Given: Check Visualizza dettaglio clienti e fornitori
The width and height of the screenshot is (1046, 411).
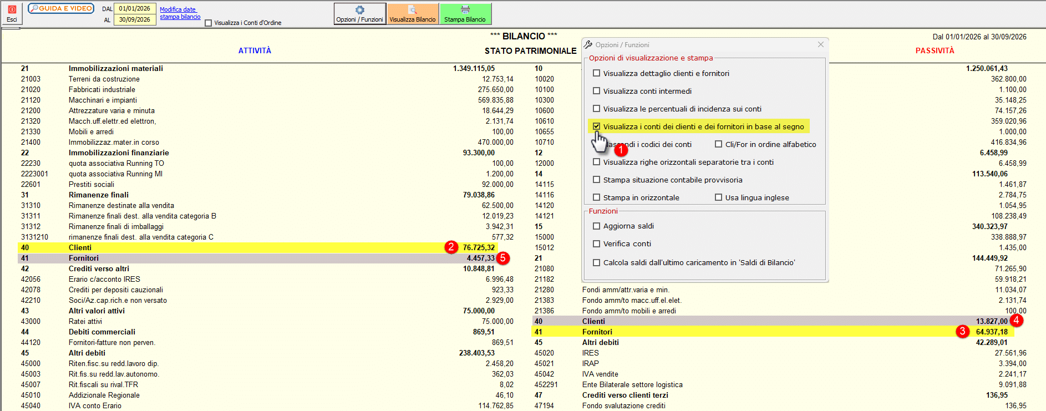Looking at the screenshot, I should pos(597,73).
